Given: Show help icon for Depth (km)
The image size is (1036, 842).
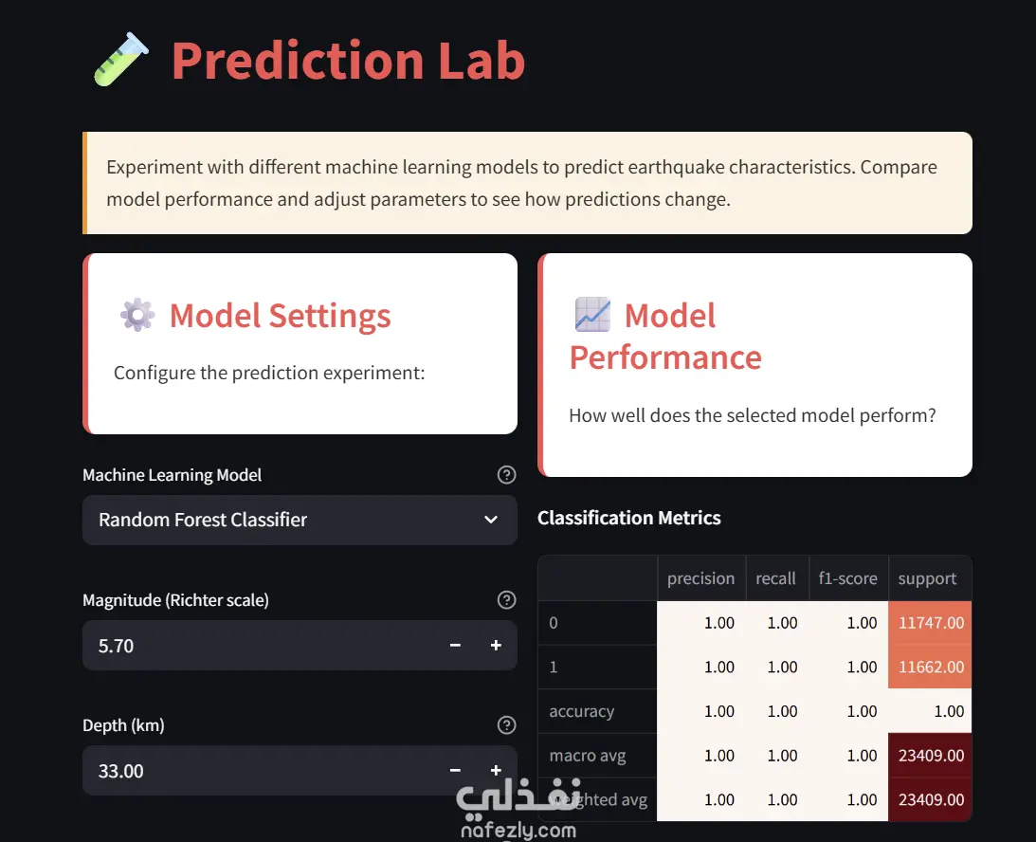Looking at the screenshot, I should (506, 725).
